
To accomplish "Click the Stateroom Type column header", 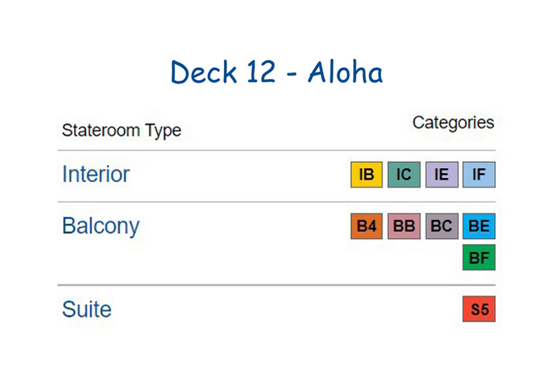I will [x=121, y=131].
